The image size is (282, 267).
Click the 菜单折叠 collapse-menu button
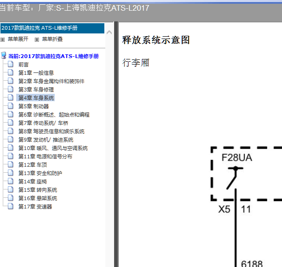point(52,39)
